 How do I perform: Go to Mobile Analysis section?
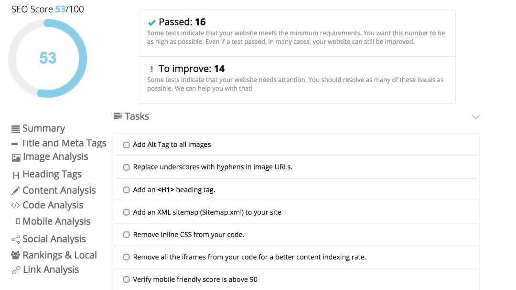[56, 221]
